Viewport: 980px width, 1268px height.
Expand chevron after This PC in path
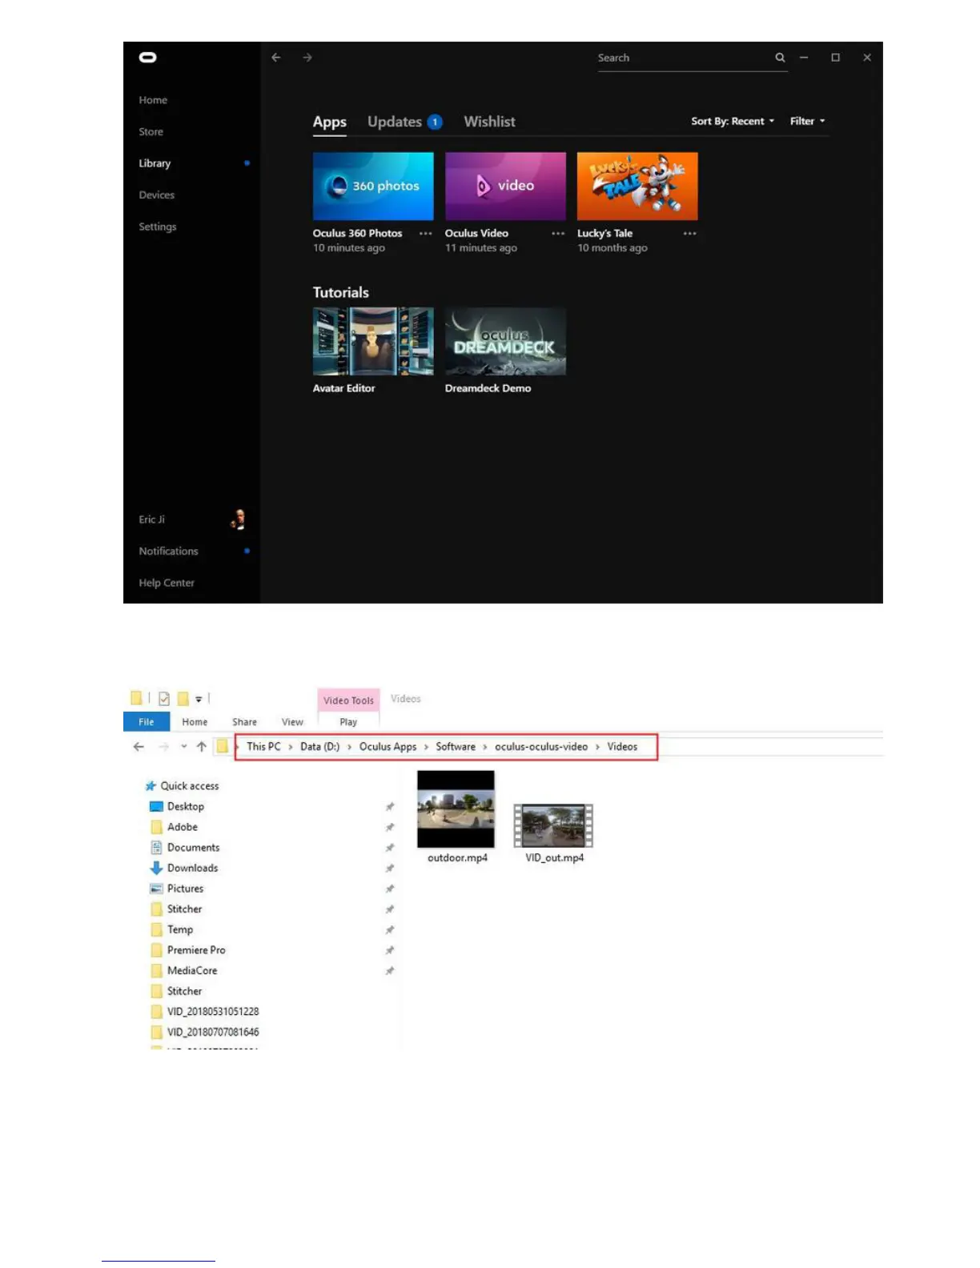click(291, 747)
